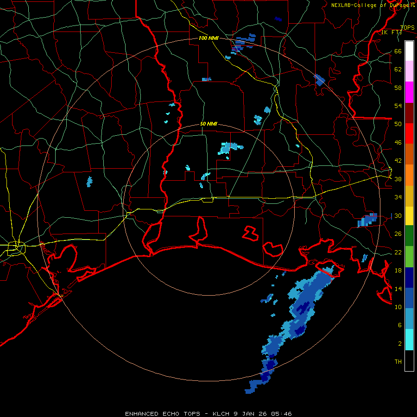Click the legend value 58
417x417 pixels.
398,88
